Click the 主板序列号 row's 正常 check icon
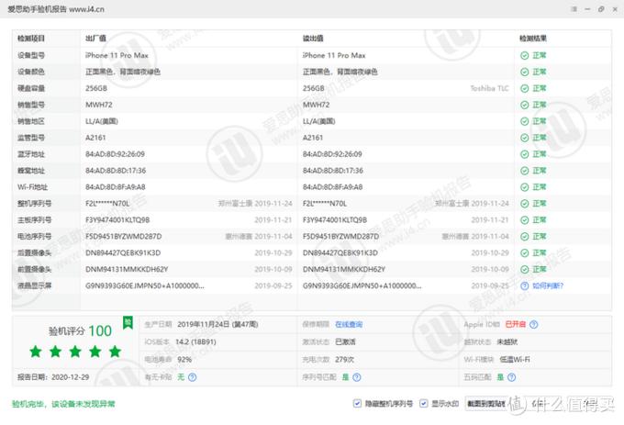 point(525,220)
